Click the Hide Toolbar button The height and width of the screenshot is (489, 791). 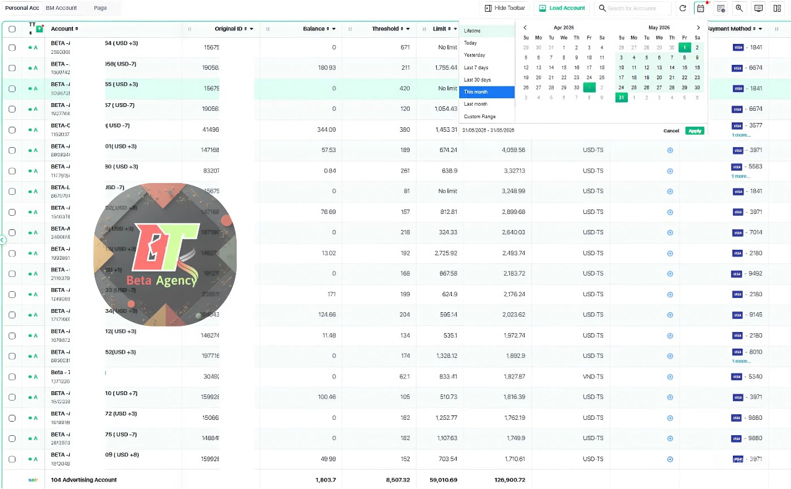[504, 8]
